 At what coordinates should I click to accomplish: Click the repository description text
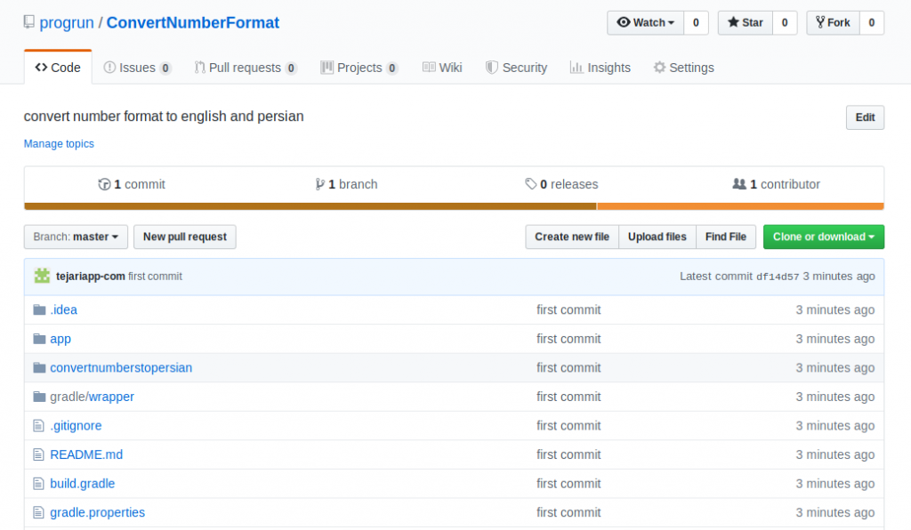pyautogui.click(x=164, y=116)
